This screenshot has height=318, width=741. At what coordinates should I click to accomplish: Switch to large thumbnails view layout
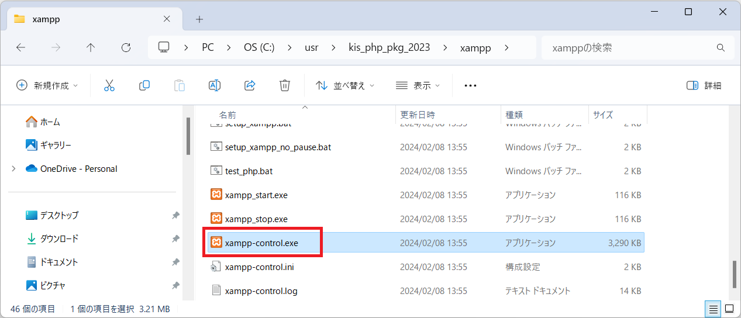(x=729, y=309)
